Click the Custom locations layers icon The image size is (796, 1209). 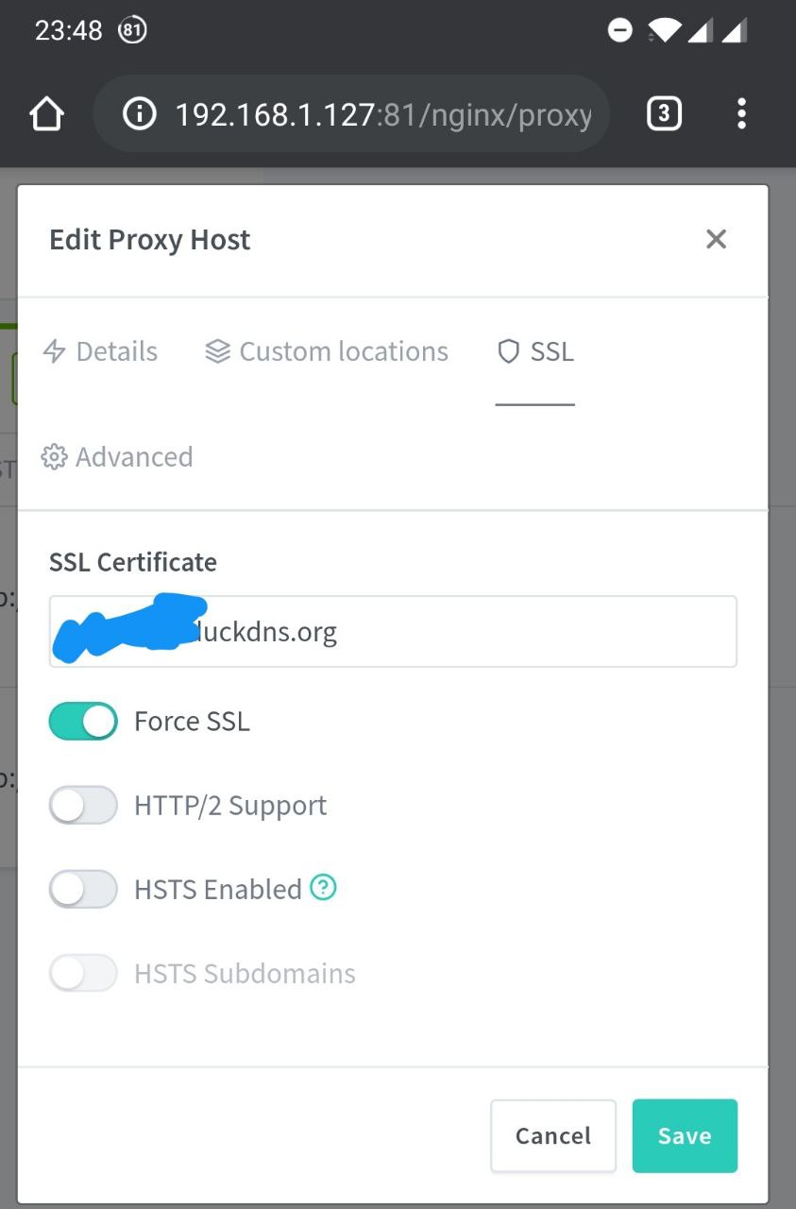[217, 352]
